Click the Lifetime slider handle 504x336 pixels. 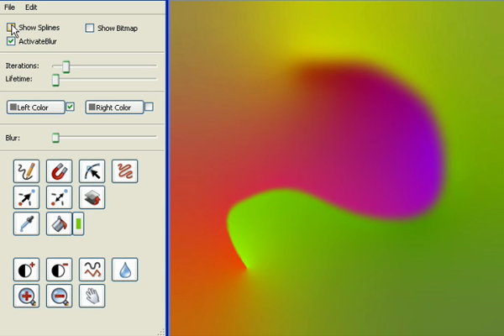tap(55, 80)
